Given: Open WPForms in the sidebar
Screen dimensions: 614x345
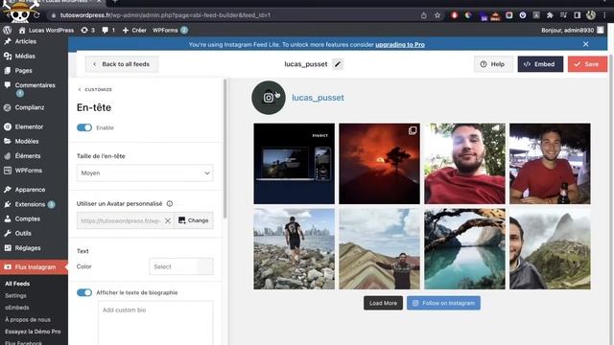Looking at the screenshot, I should coord(28,171).
